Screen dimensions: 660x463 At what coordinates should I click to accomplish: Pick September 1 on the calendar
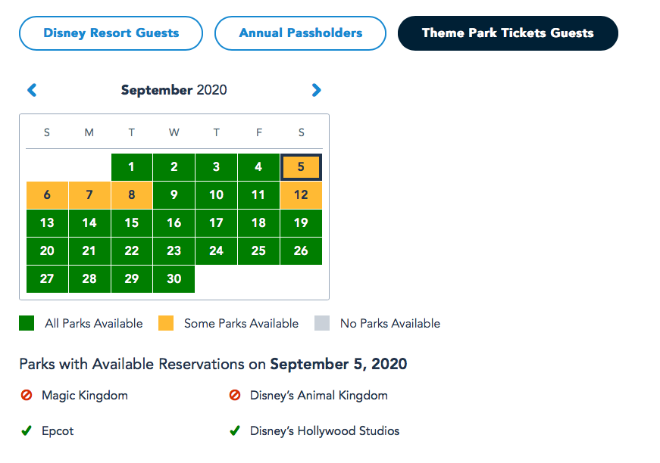click(132, 167)
